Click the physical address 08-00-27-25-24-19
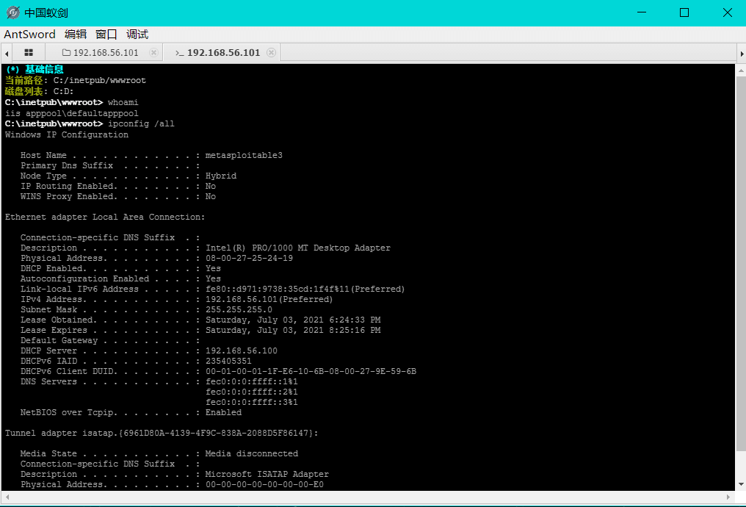 click(x=249, y=258)
